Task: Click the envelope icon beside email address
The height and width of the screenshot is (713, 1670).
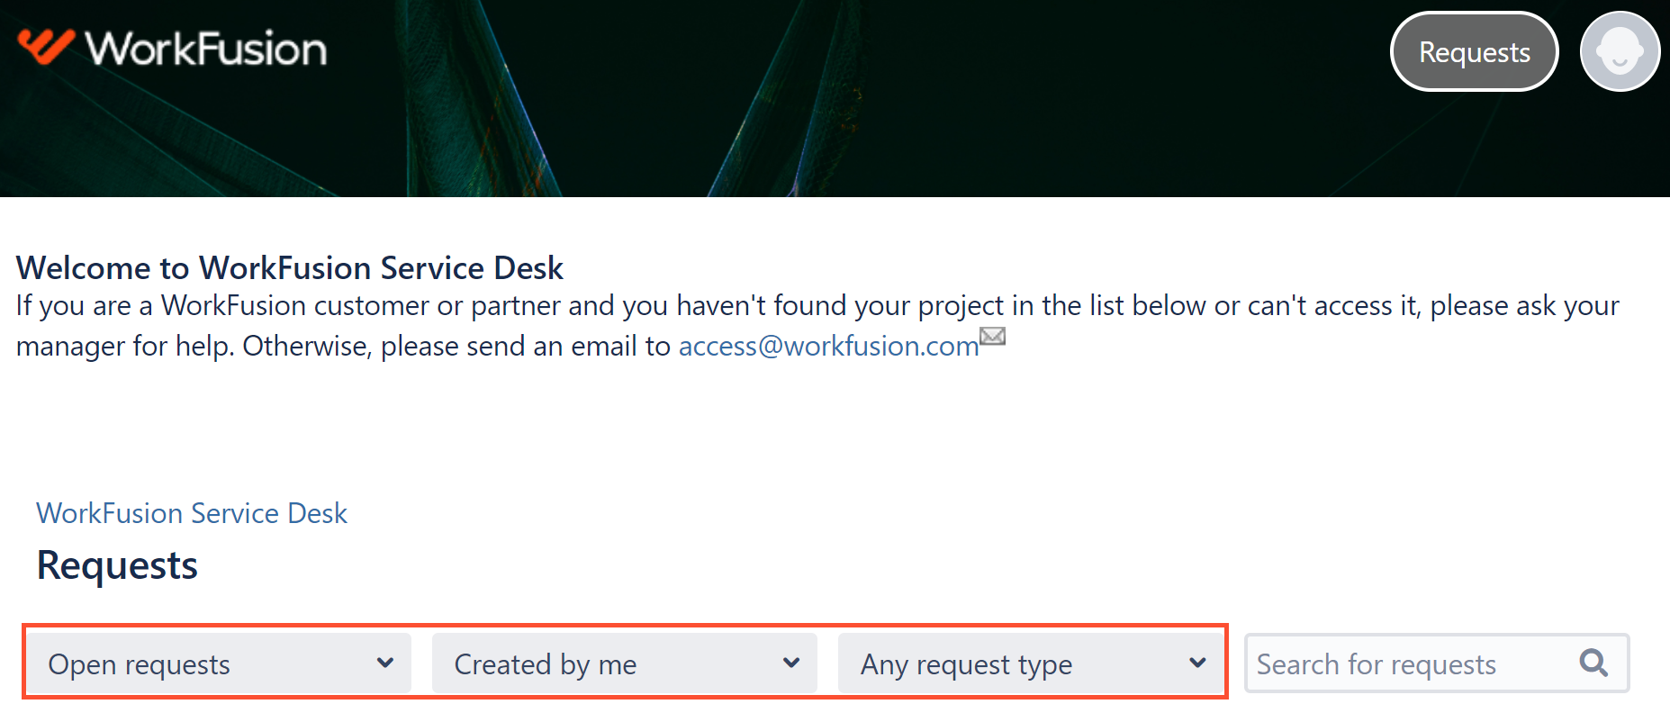Action: 992,336
